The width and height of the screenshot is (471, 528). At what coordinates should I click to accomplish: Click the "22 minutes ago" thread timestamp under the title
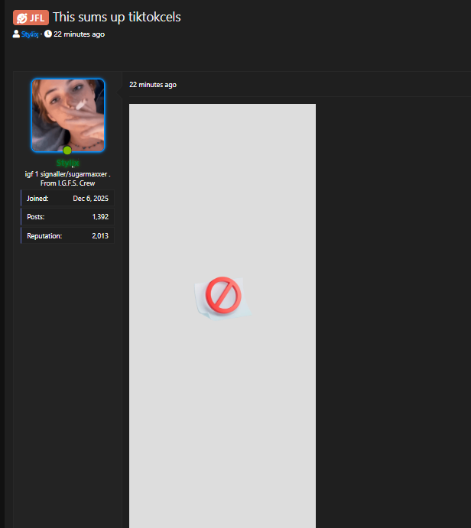(80, 34)
